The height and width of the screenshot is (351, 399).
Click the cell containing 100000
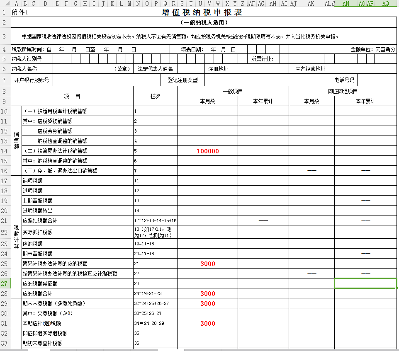click(207, 151)
